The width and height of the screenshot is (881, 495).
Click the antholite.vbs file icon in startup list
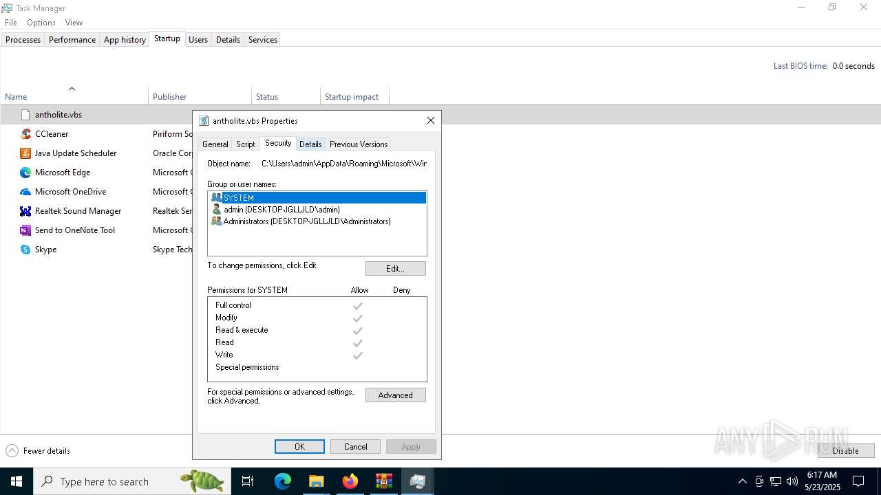25,115
